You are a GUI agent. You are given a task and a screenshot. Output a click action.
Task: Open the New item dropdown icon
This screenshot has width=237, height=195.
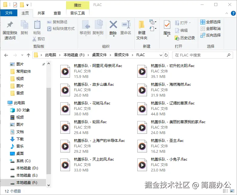point(153,22)
